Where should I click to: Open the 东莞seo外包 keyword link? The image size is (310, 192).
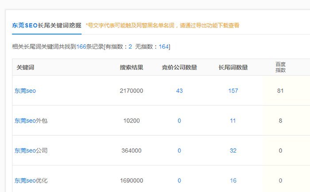point(31,120)
